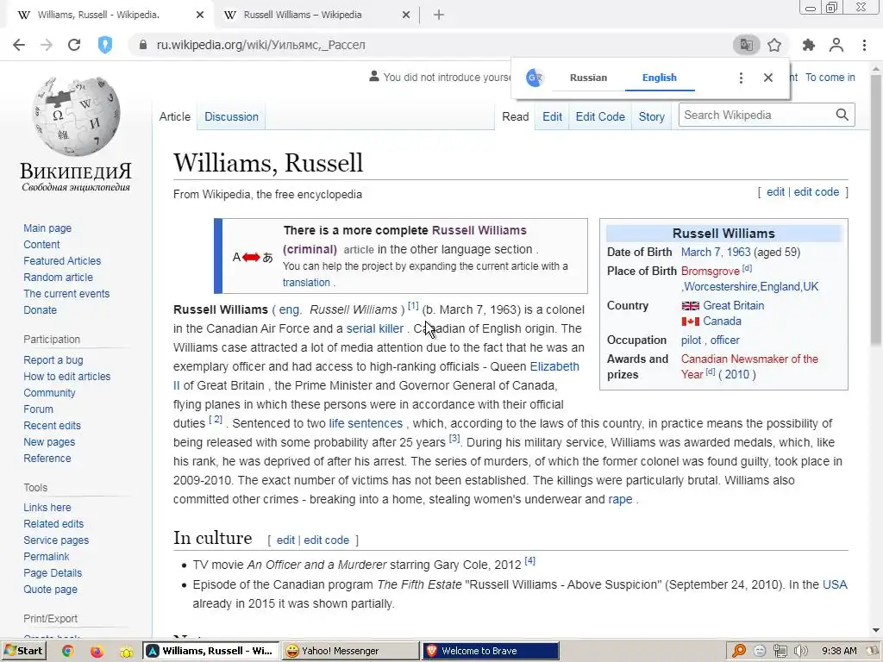Click the browser forward arrow

click(47, 45)
